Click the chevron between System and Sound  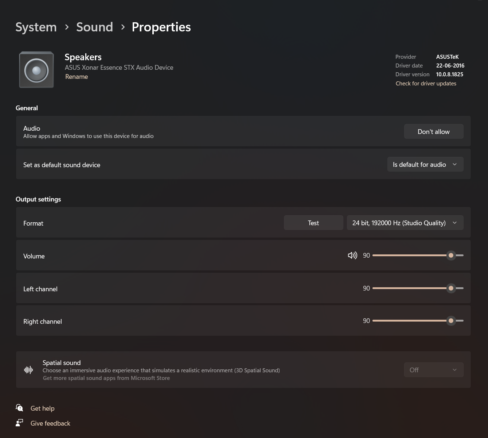click(67, 27)
